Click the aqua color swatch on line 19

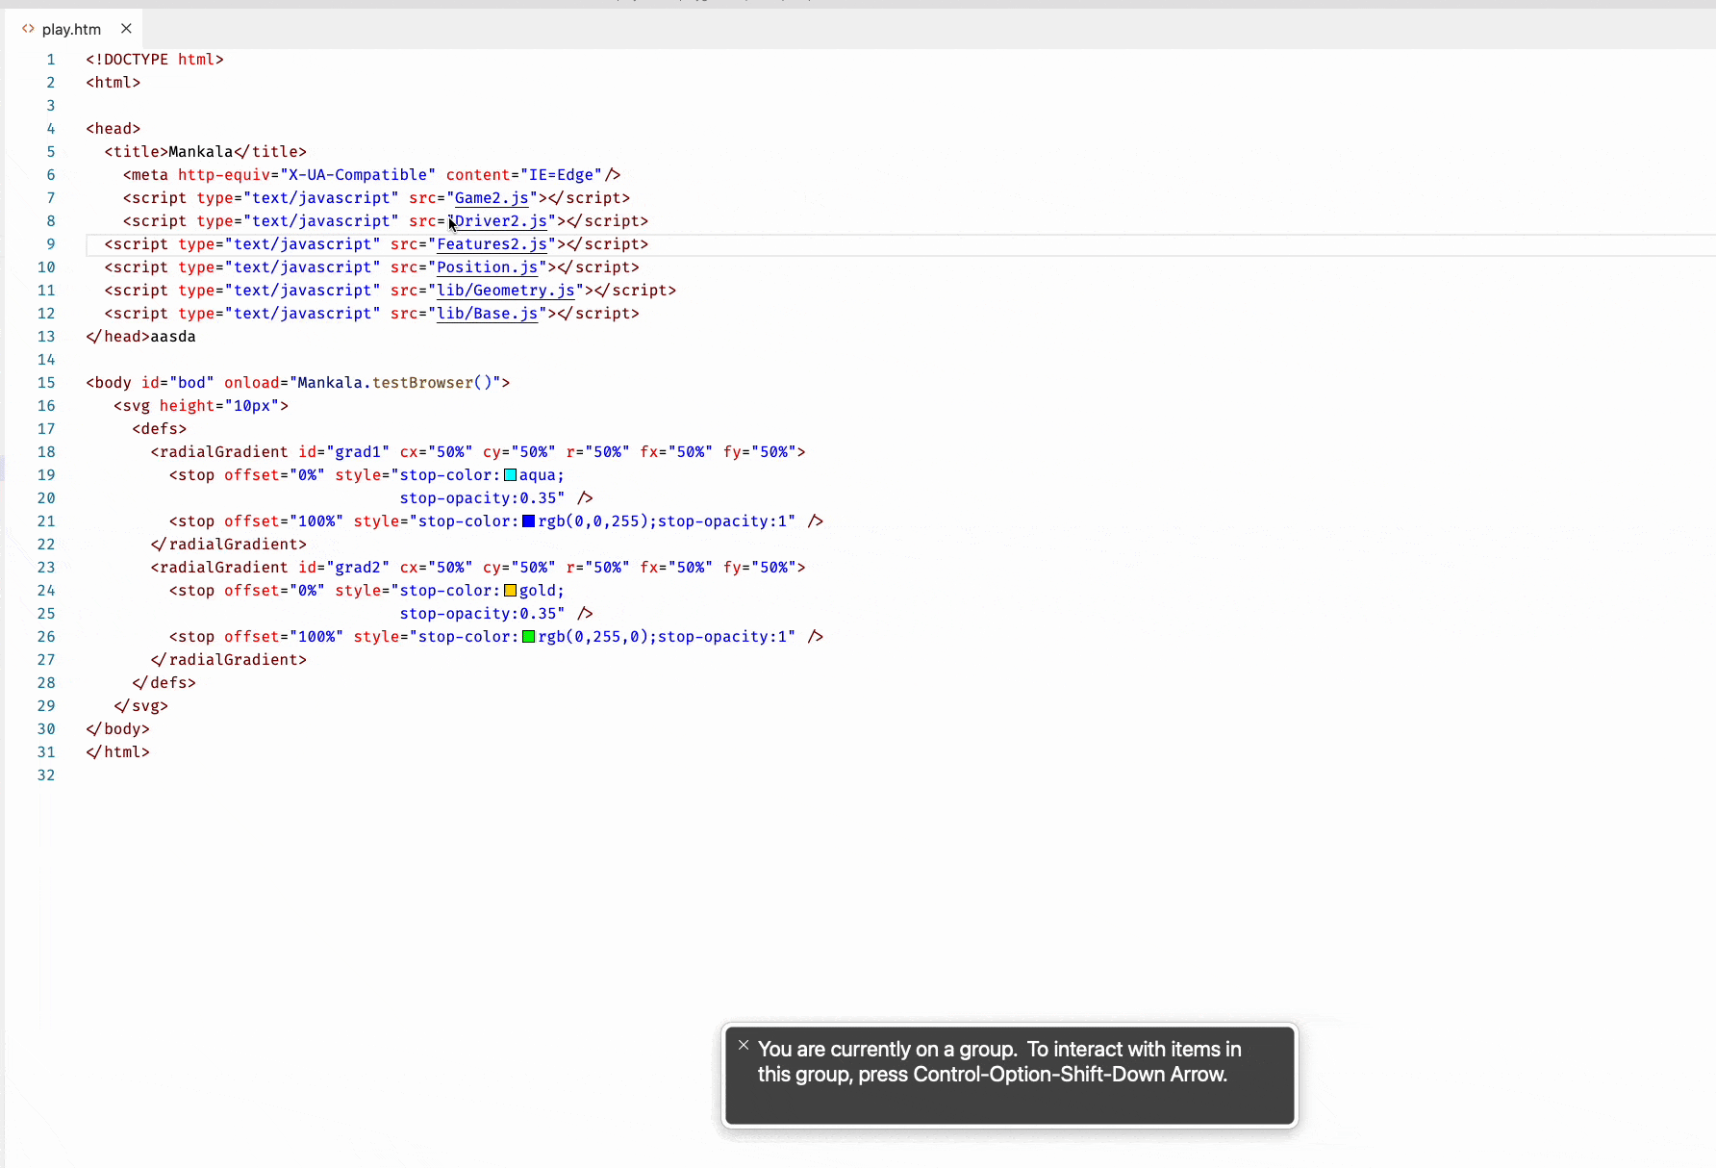509,474
